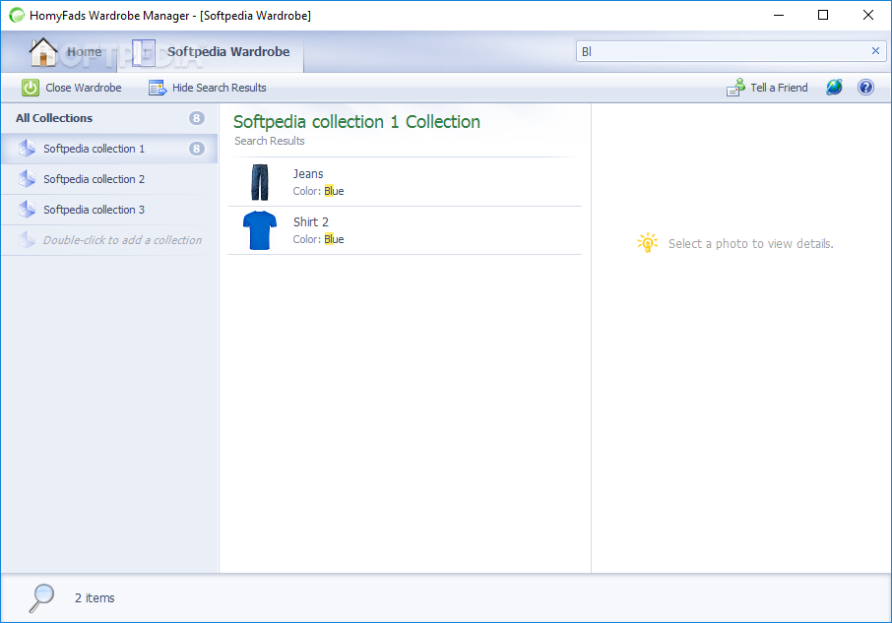Select Softpedia collection 1 in sidebar
This screenshot has width=892, height=623.
(x=109, y=149)
